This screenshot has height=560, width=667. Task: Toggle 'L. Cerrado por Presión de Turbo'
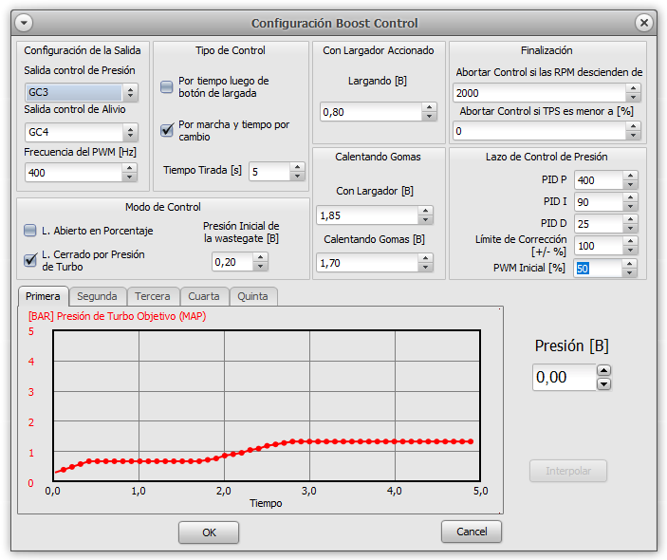(30, 259)
